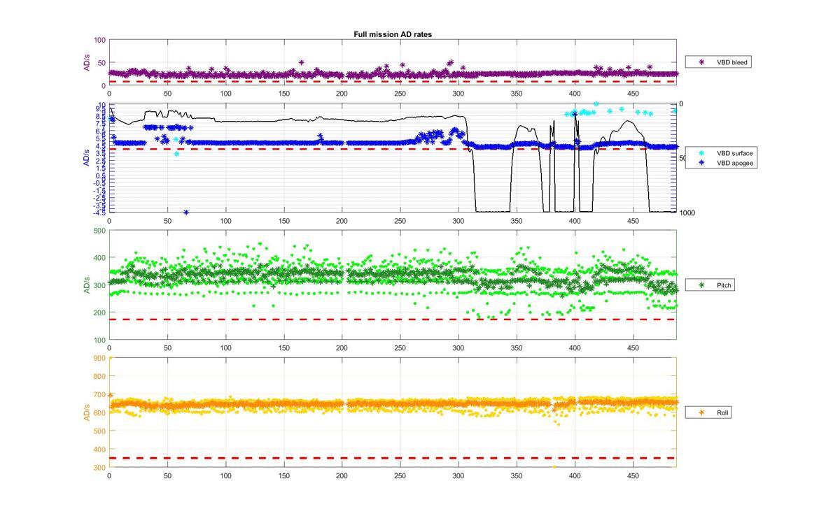Click the green 'AD/s' axis label of Pitch plot
The image size is (840, 525).
87,285
